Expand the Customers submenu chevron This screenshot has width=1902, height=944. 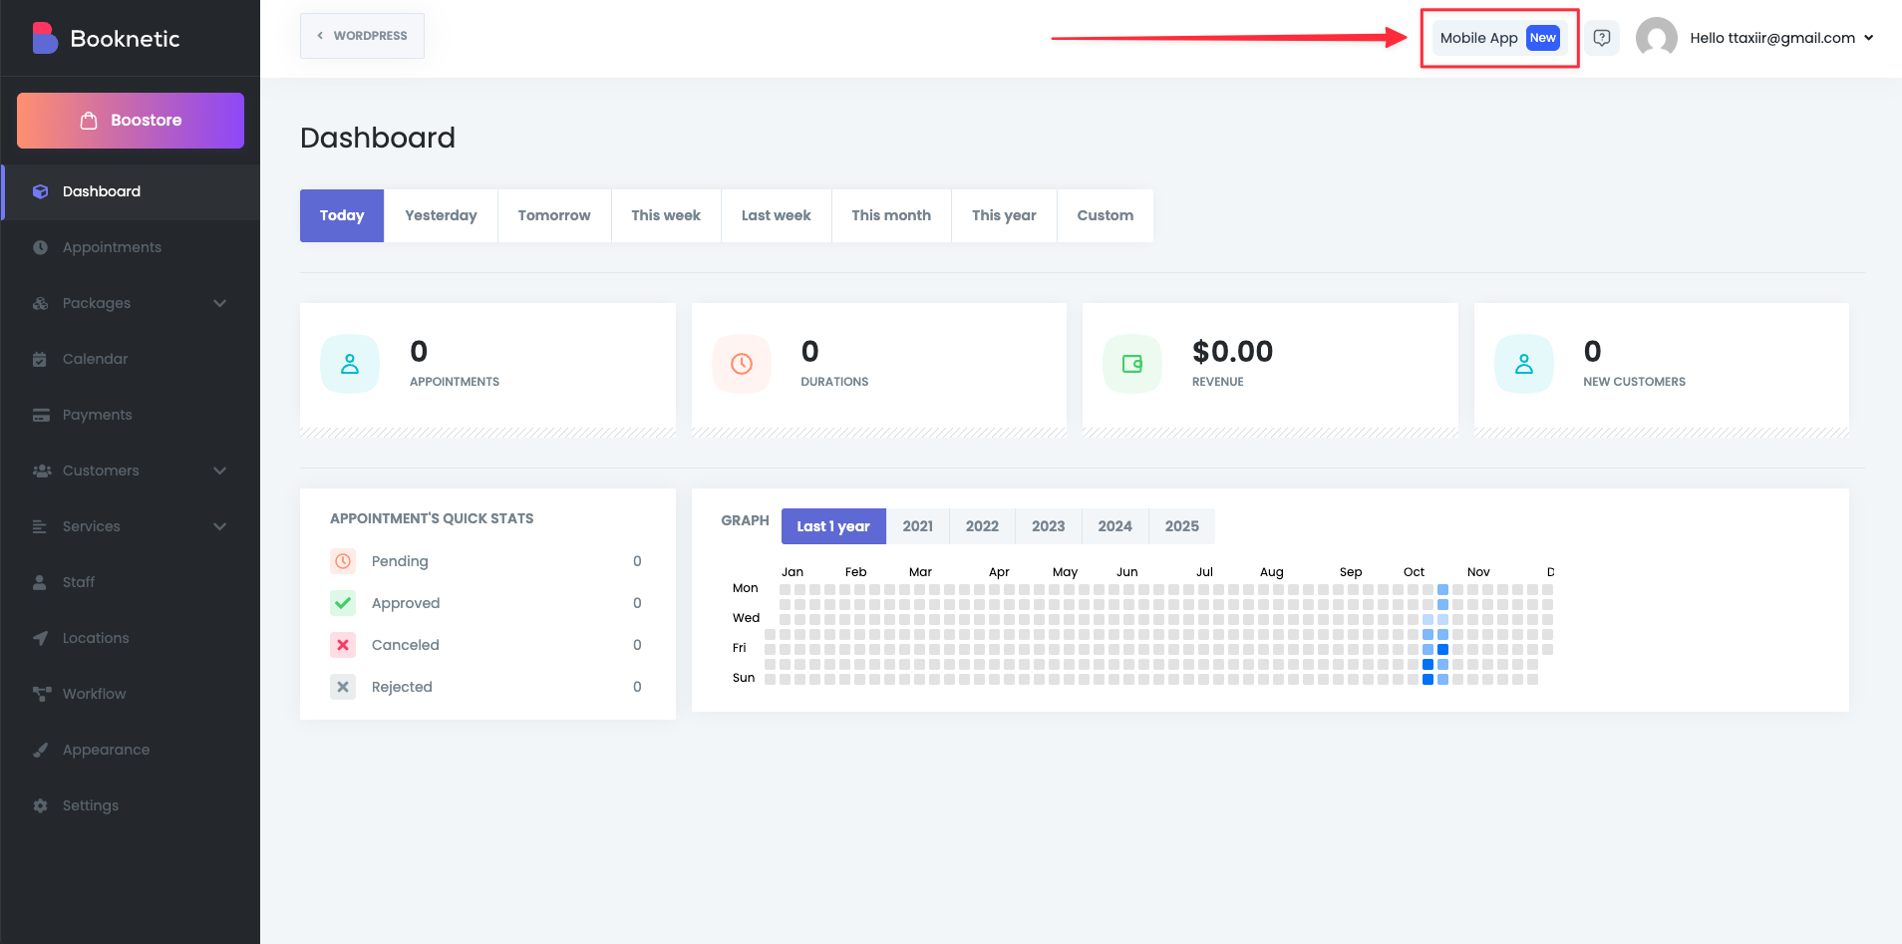(x=219, y=471)
